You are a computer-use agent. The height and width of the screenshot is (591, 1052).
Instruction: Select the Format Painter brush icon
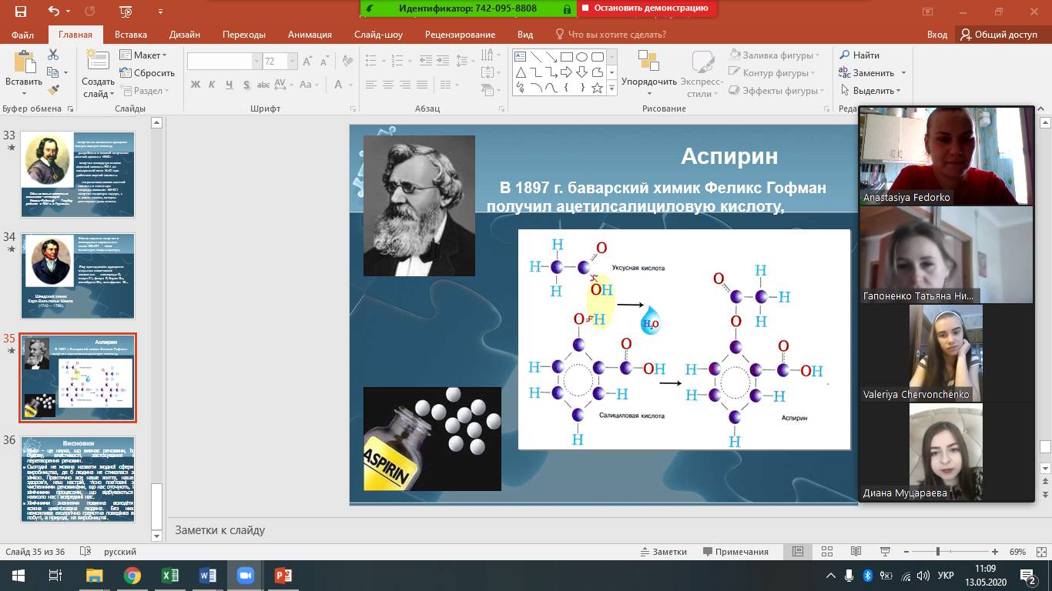pos(53,90)
